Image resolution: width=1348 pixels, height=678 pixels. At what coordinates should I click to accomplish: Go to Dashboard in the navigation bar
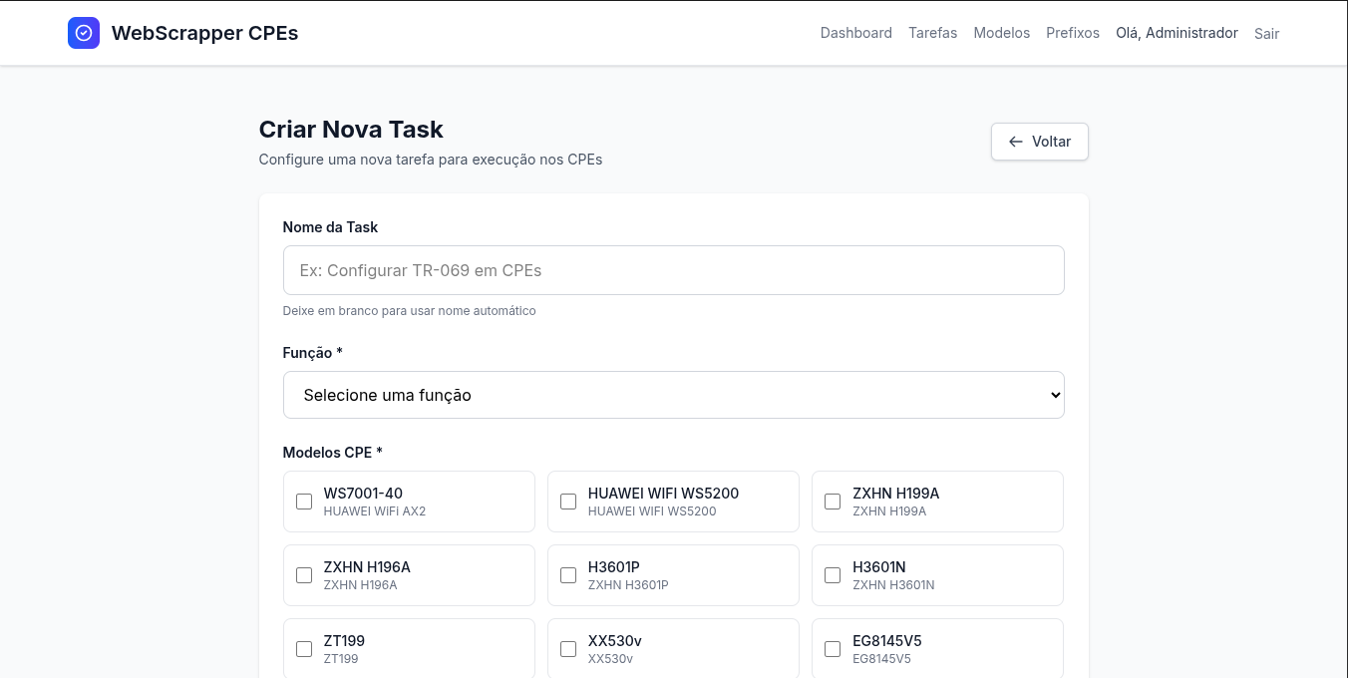pos(855,33)
